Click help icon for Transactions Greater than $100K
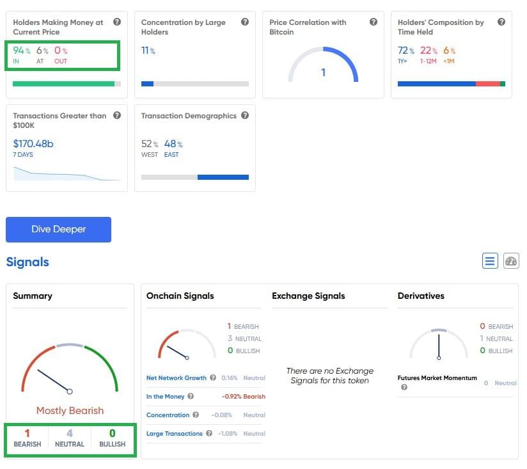527x469 pixels. tap(117, 116)
